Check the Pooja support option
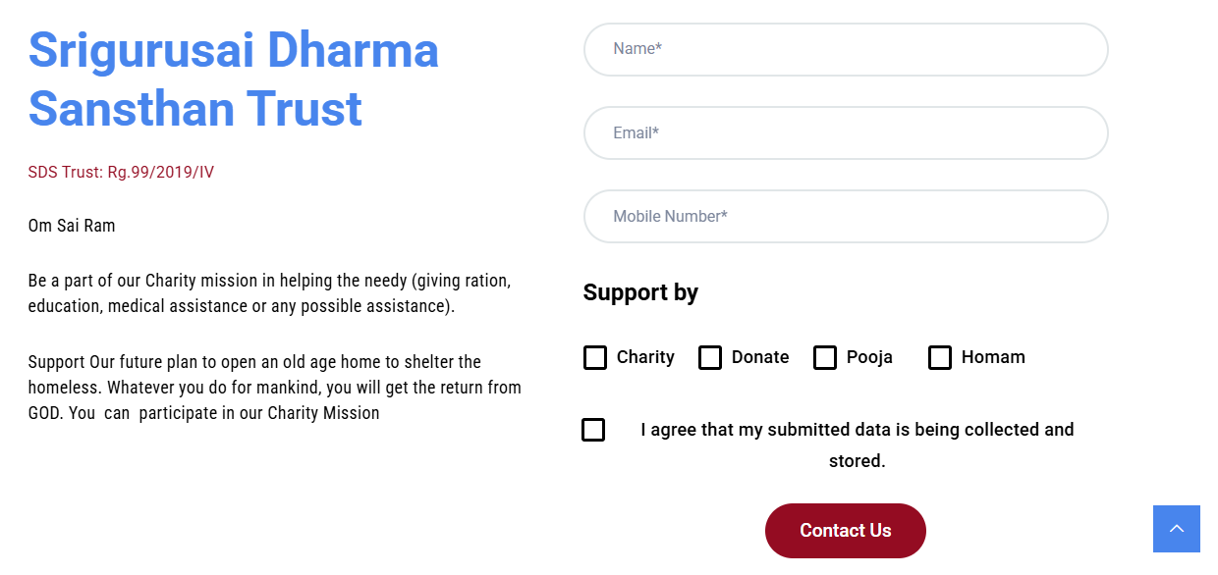1218x575 pixels. (x=824, y=357)
